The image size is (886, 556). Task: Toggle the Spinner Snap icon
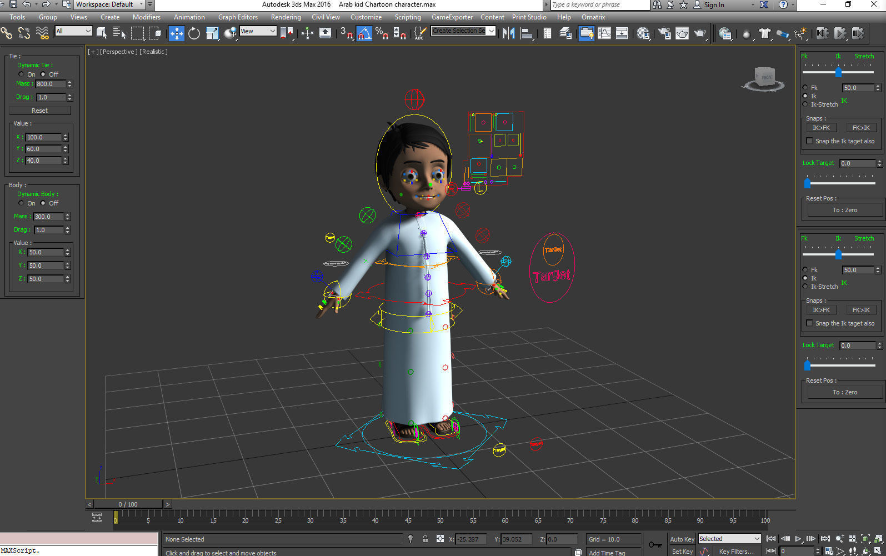(x=399, y=33)
